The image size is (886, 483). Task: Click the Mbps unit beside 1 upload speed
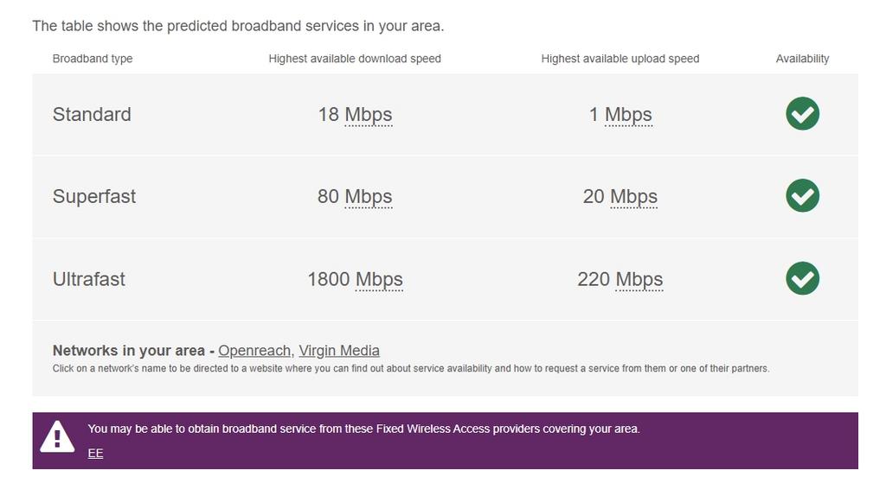[628, 115]
